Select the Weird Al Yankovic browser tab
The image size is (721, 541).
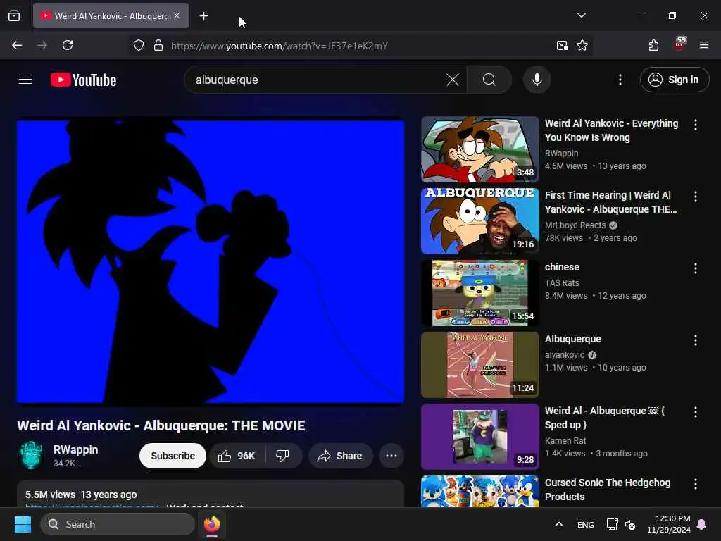pos(111,15)
